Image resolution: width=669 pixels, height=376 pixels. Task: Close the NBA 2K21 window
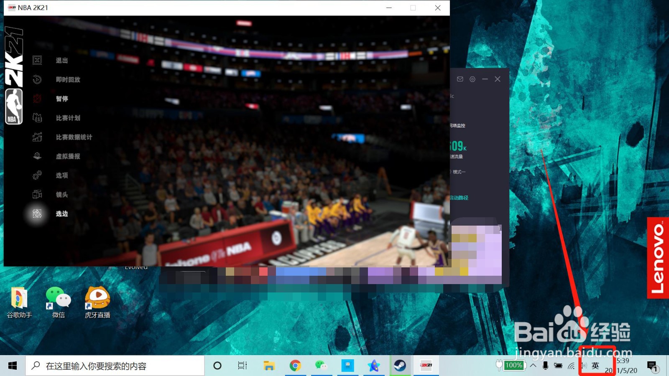coord(438,8)
